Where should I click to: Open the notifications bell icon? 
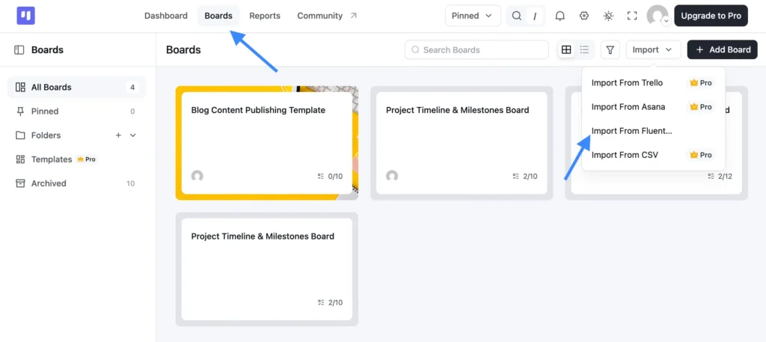click(x=560, y=16)
